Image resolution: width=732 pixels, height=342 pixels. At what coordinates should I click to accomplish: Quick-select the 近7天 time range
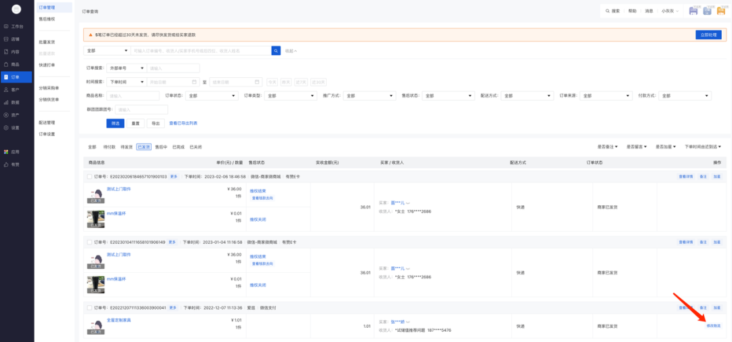(x=302, y=82)
